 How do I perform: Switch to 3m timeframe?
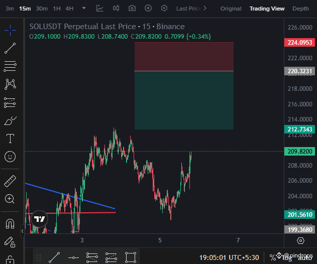click(x=10, y=9)
